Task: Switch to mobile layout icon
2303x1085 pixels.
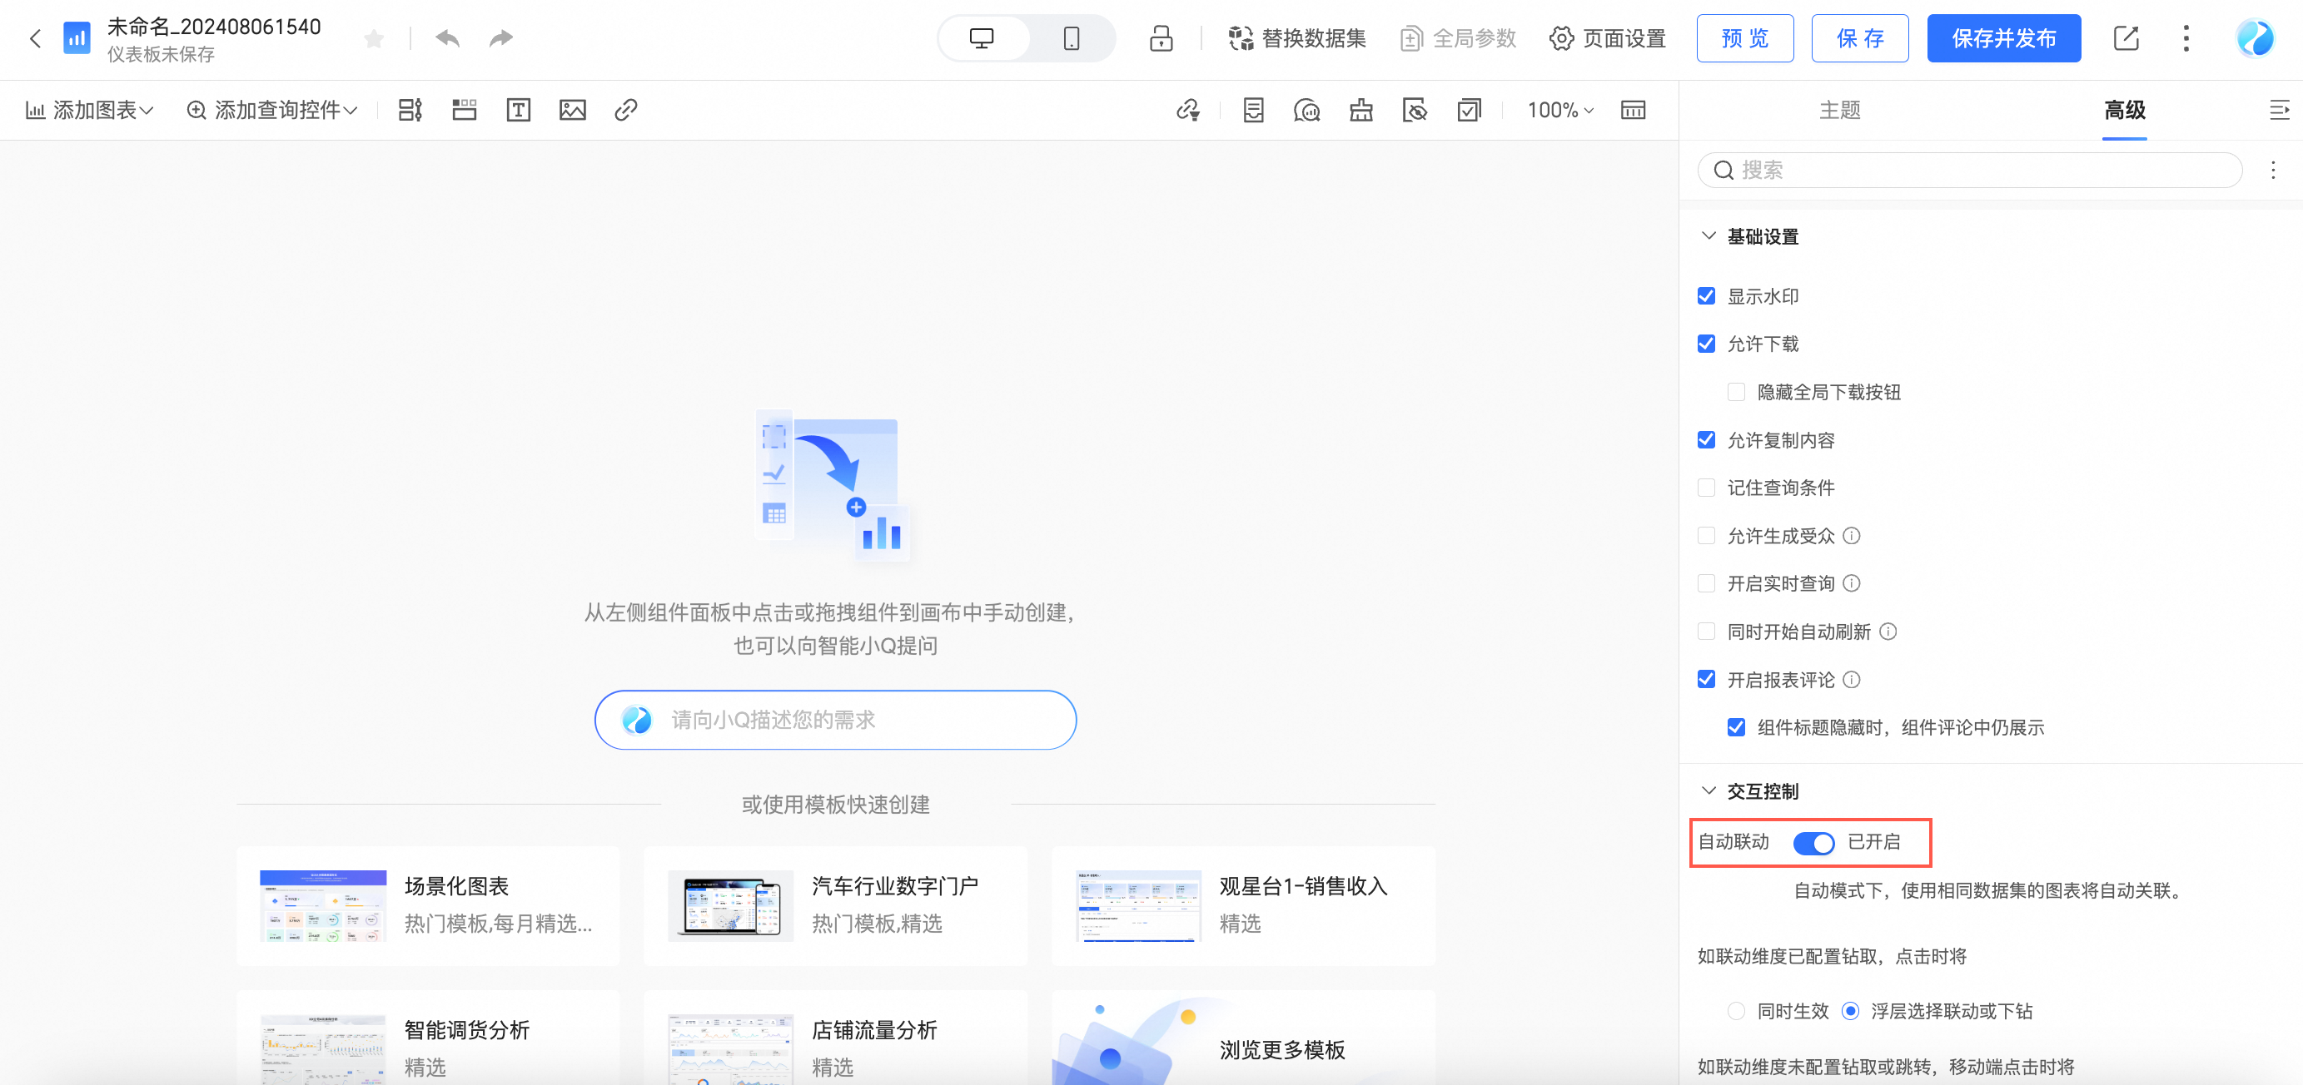Action: (x=1071, y=38)
